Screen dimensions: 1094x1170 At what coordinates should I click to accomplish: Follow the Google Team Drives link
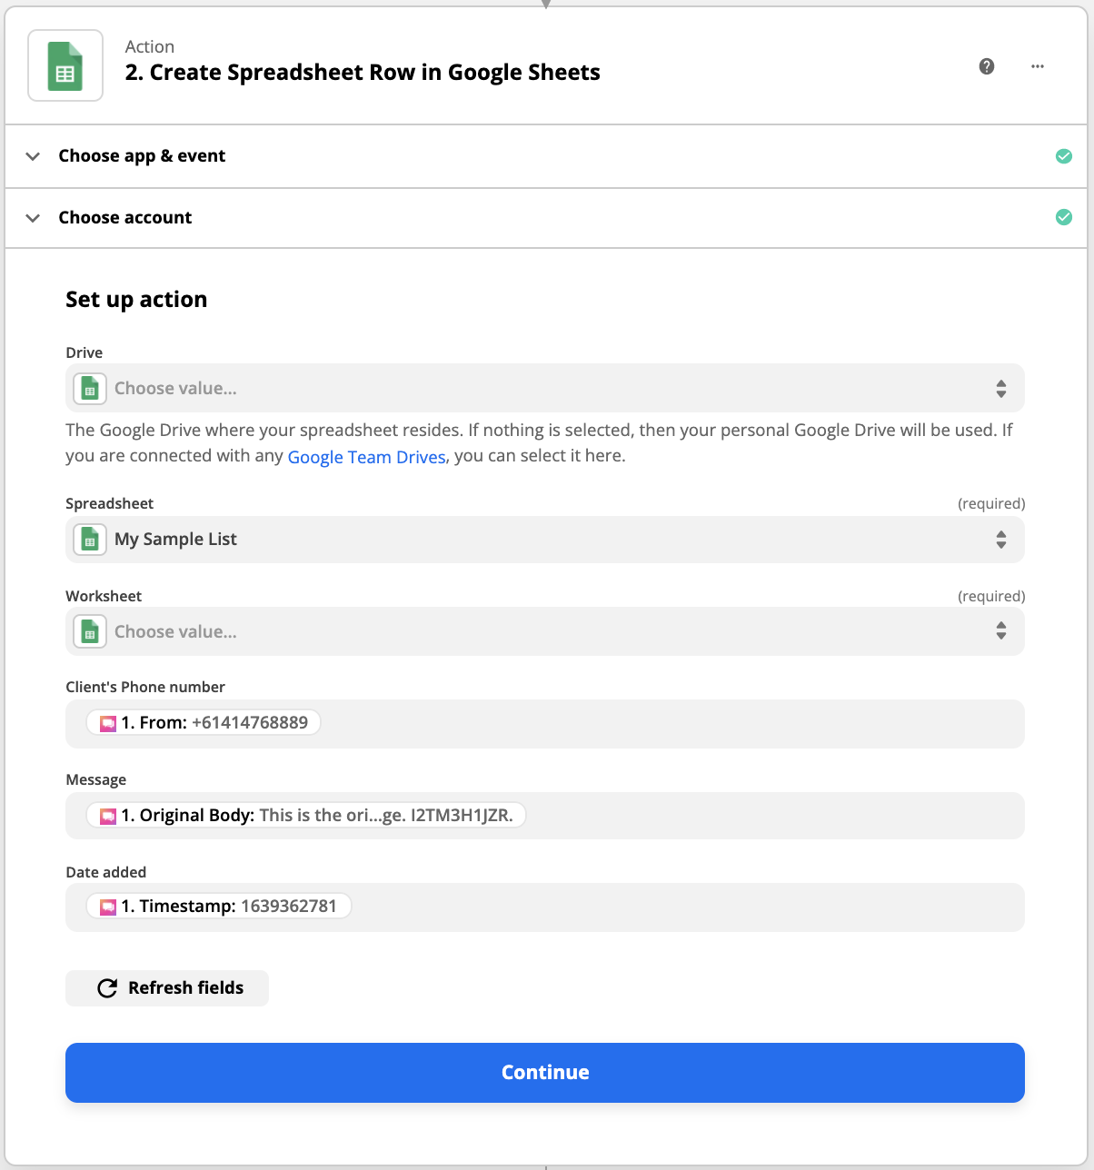[x=367, y=457]
